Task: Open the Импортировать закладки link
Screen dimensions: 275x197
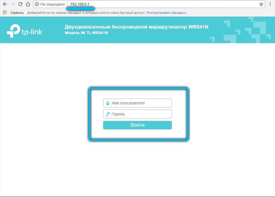Action: (x=167, y=13)
